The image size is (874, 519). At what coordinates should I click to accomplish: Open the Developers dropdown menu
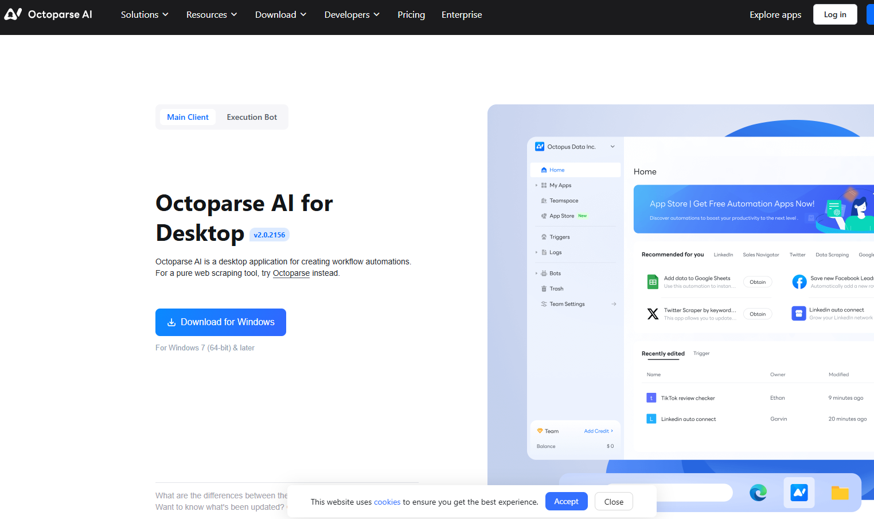352,14
